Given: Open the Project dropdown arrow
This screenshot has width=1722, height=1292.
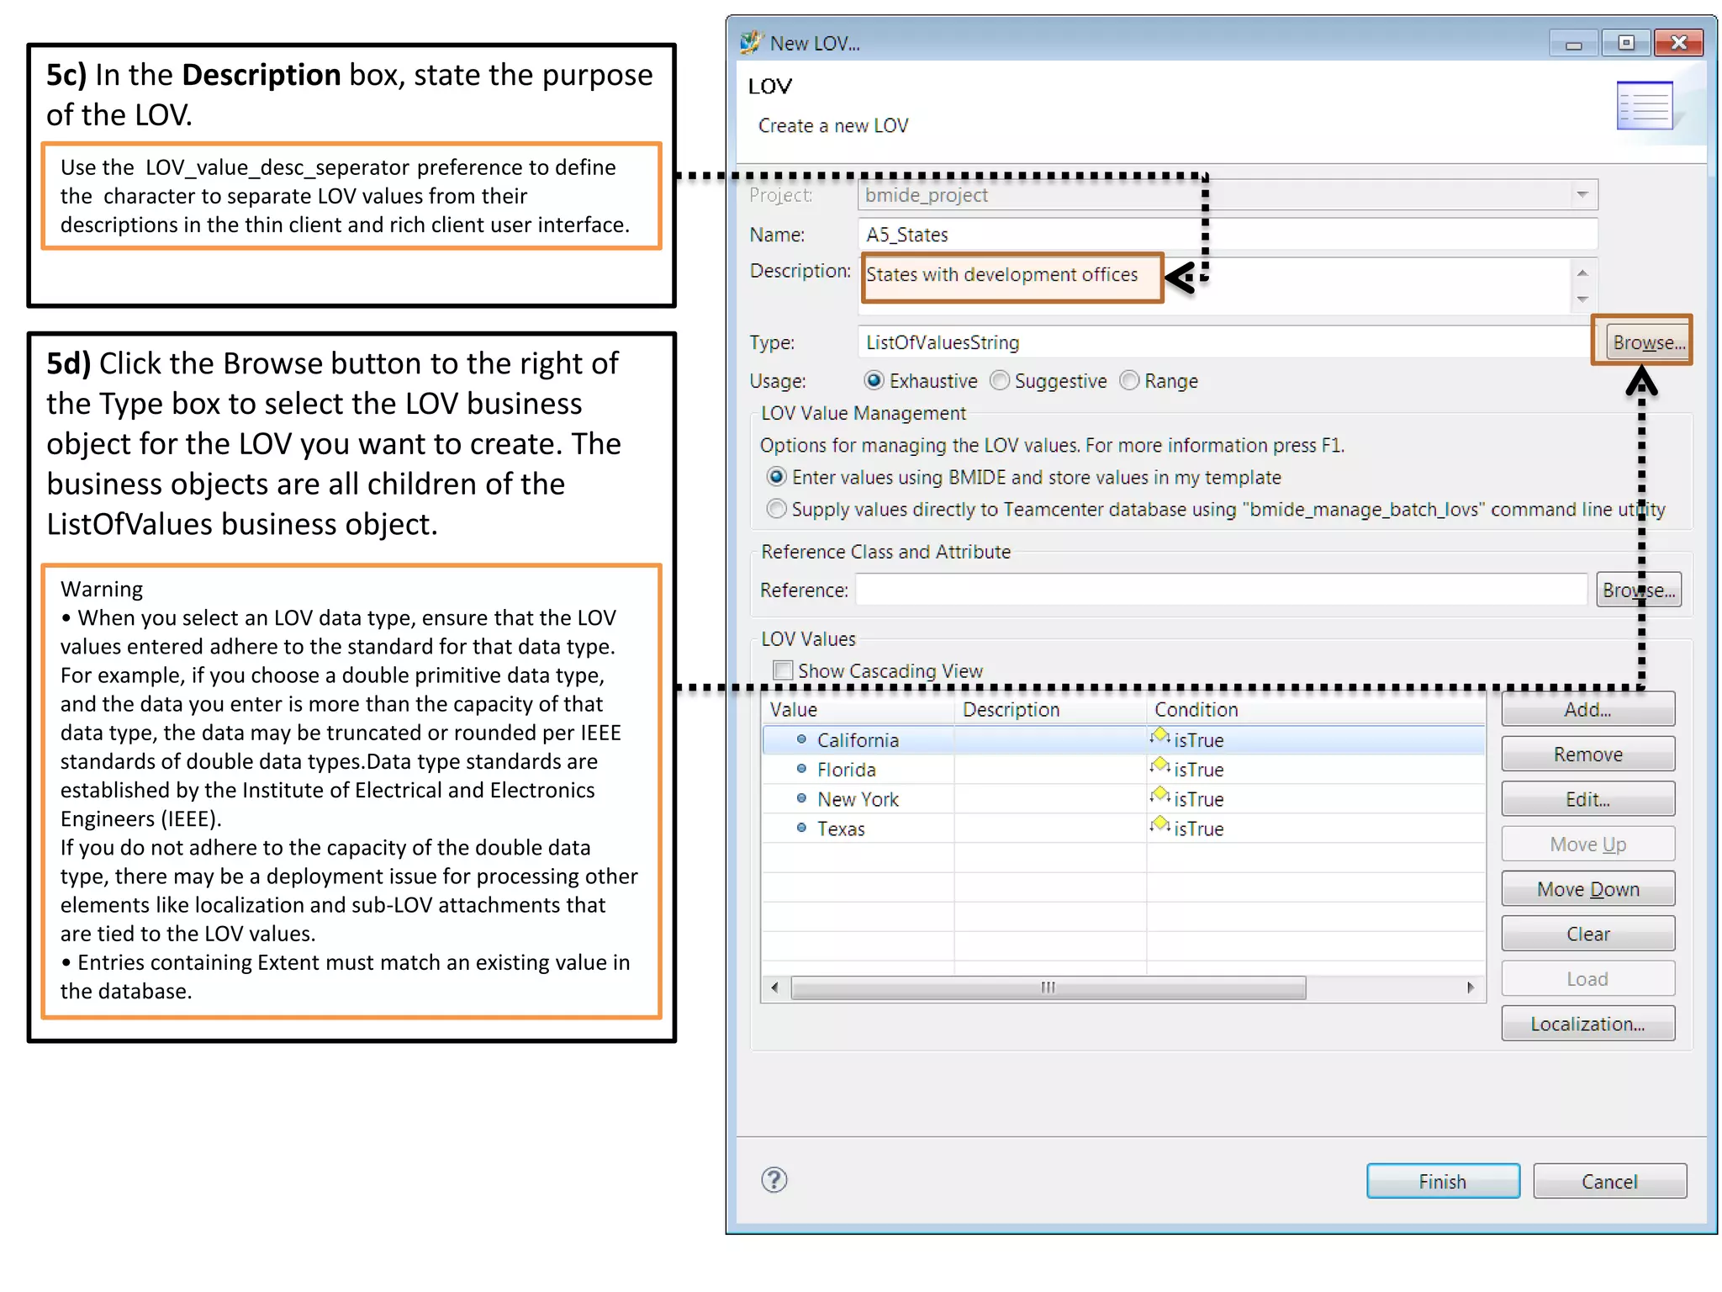Looking at the screenshot, I should tap(1582, 195).
